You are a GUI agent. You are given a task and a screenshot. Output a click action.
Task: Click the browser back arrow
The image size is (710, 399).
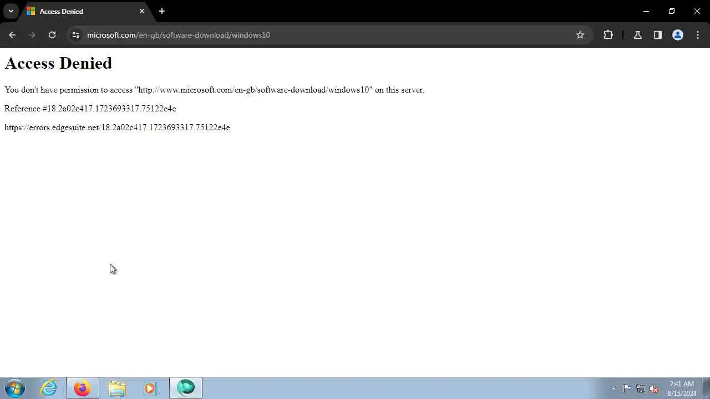[12, 35]
